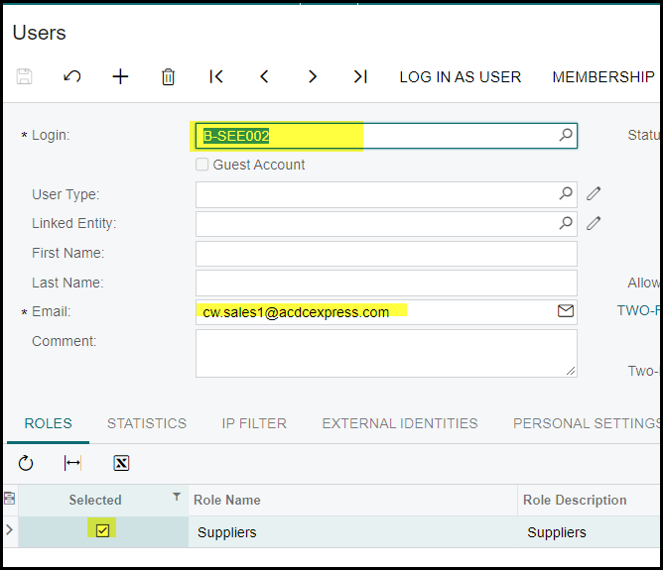The width and height of the screenshot is (663, 570).
Task: Click the undo/cancel changes icon
Action: [x=72, y=76]
